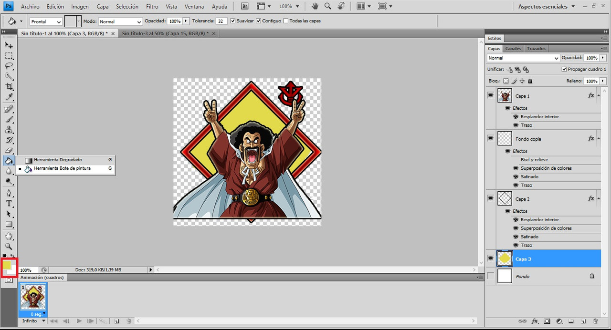
Task: Select the Lasso tool
Action: (9, 66)
